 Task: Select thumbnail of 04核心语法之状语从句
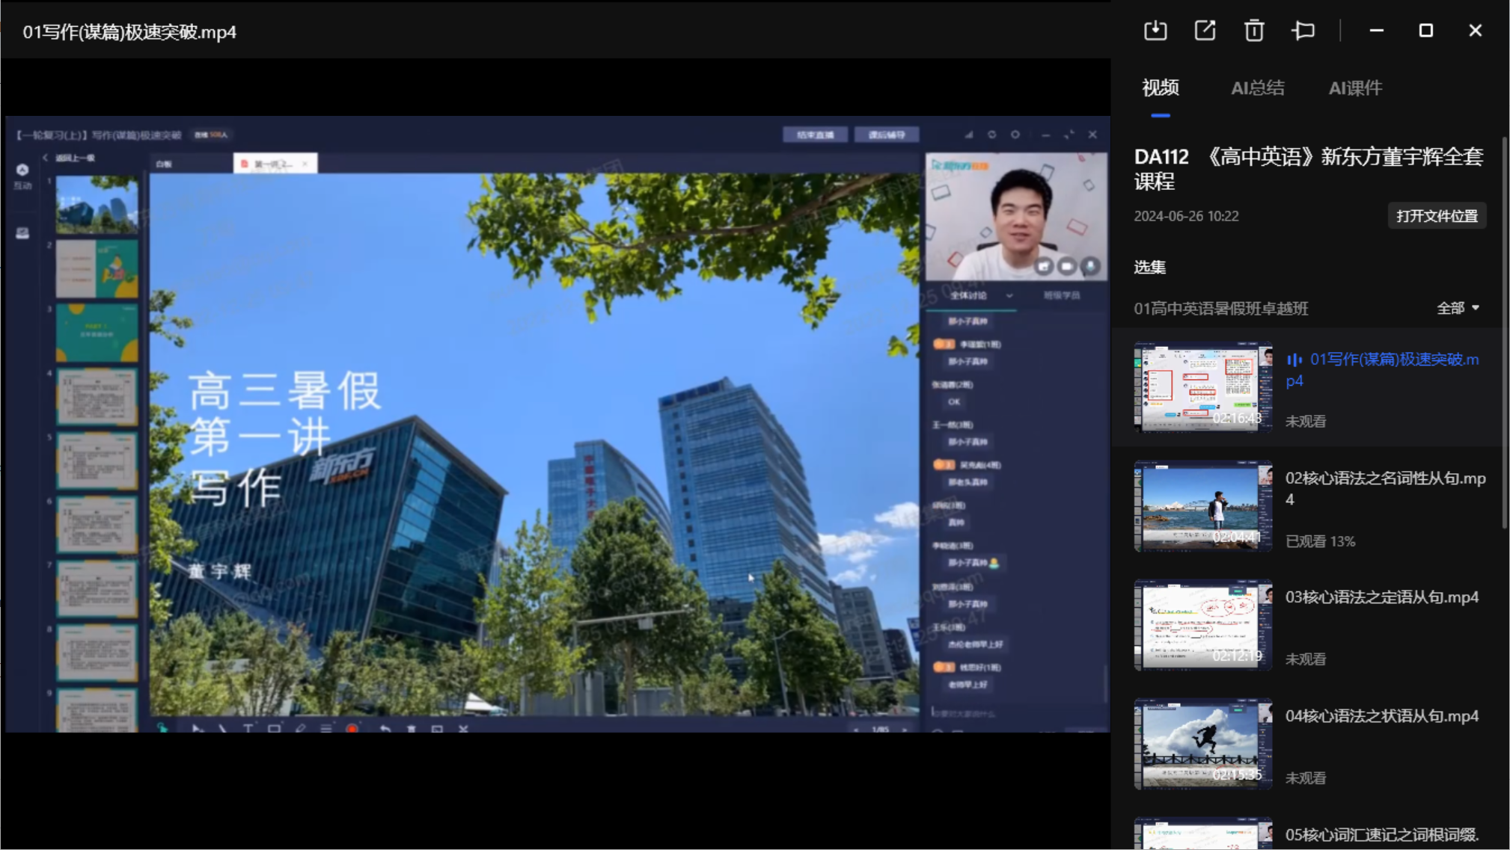[x=1202, y=744]
